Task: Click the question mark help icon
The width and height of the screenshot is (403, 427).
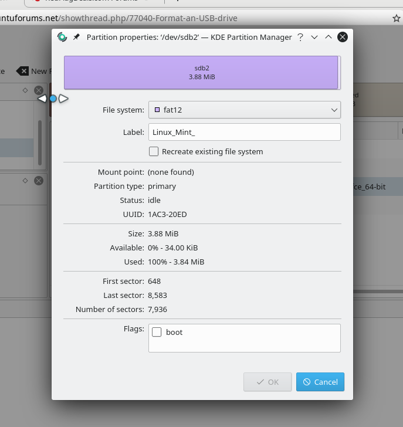Action: tap(300, 37)
